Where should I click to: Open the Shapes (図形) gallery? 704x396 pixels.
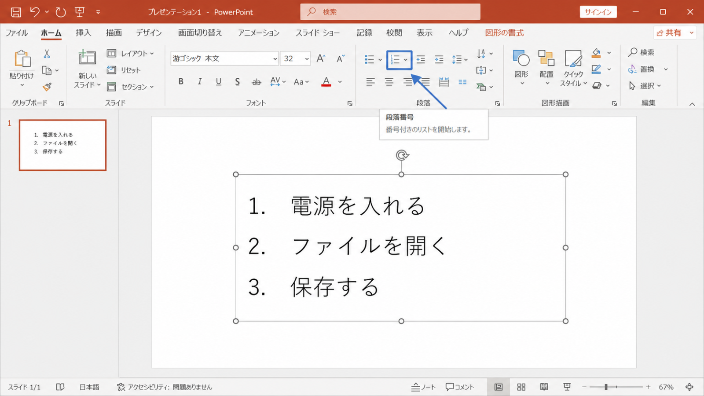(521, 67)
